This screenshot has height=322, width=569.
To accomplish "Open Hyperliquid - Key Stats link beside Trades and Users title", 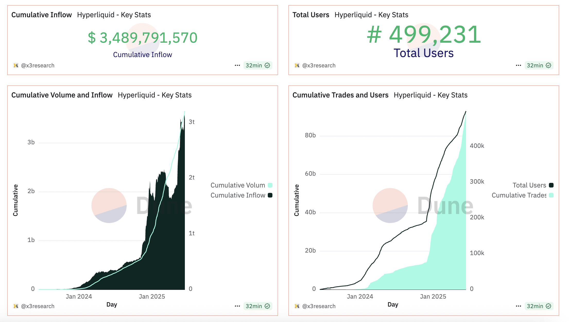I will pyautogui.click(x=431, y=95).
